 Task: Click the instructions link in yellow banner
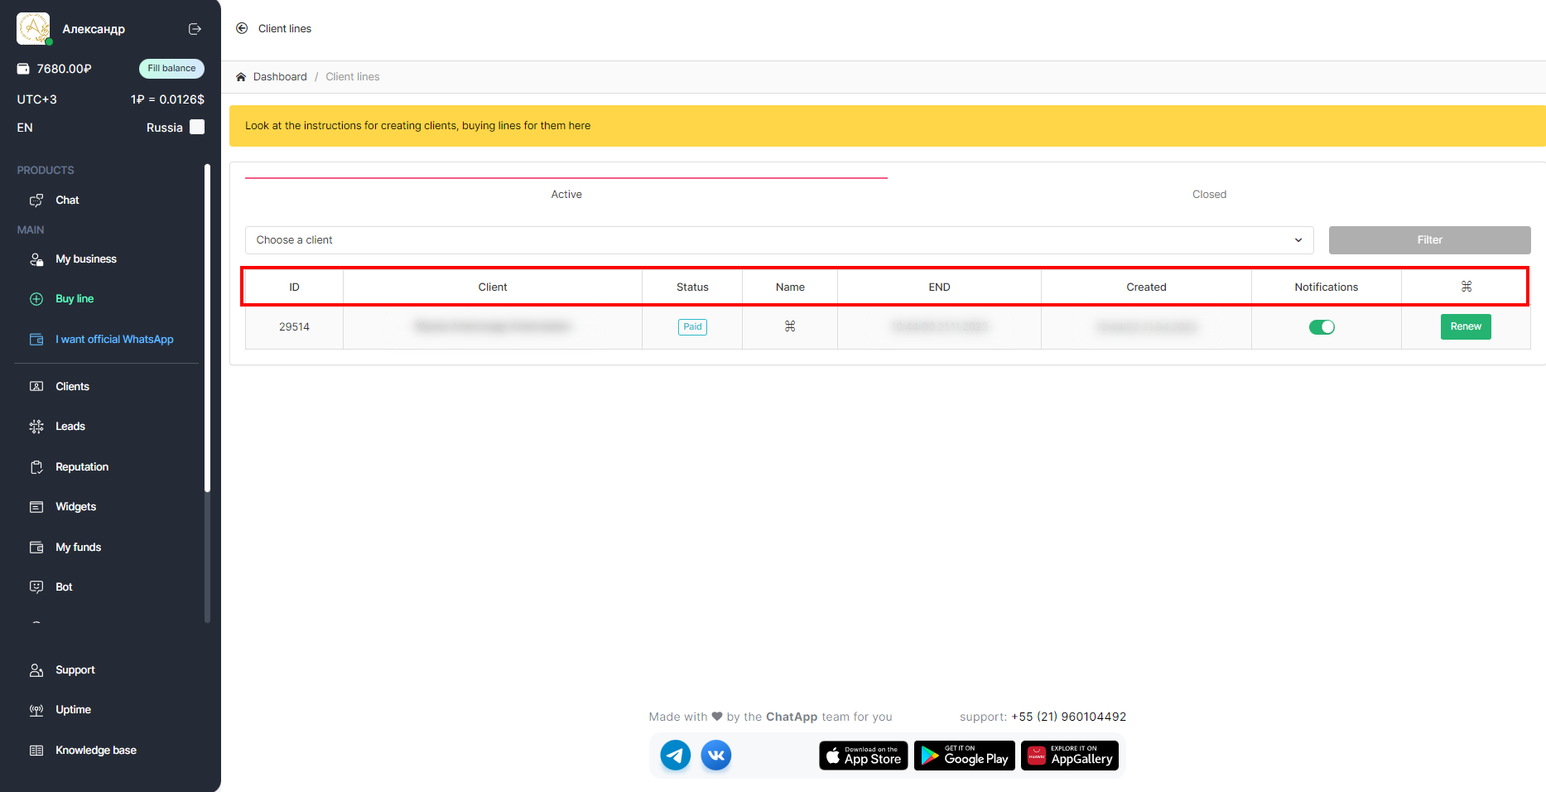[x=417, y=126]
